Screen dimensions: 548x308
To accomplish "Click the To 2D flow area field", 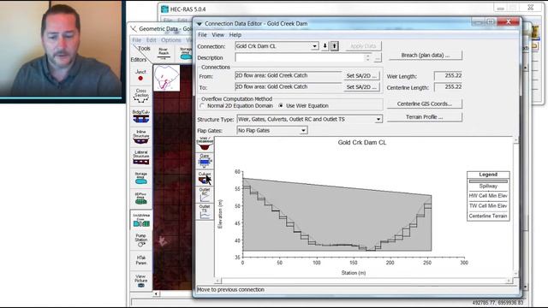I will pos(288,86).
